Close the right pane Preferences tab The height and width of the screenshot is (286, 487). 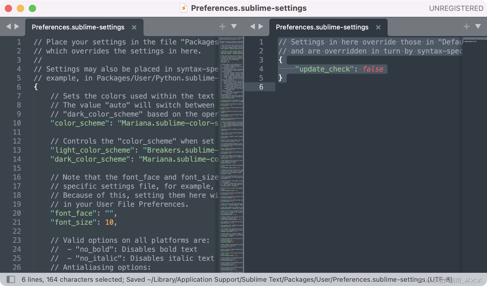tap(378, 27)
